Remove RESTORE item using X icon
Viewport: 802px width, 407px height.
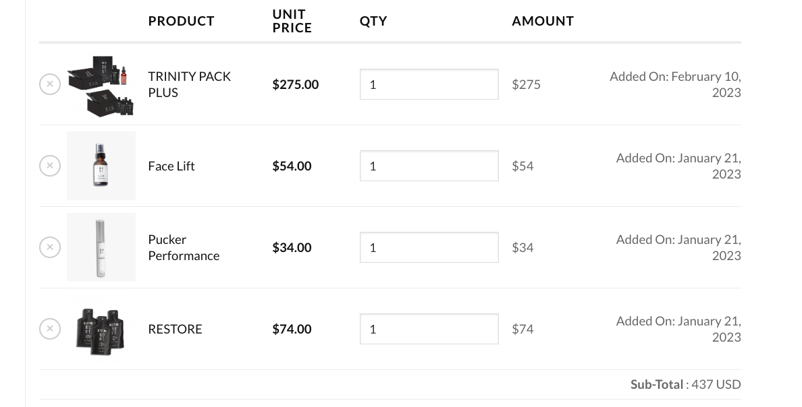click(x=50, y=329)
